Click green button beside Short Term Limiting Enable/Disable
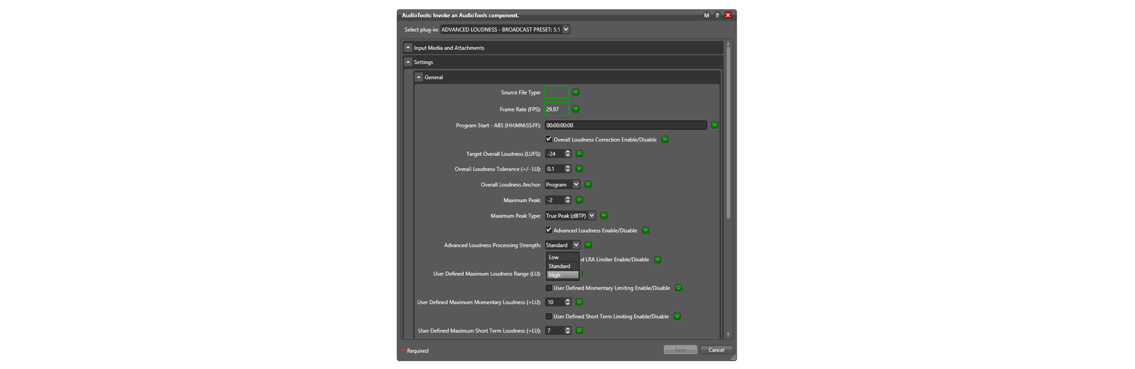The height and width of the screenshot is (369, 1135). (677, 316)
